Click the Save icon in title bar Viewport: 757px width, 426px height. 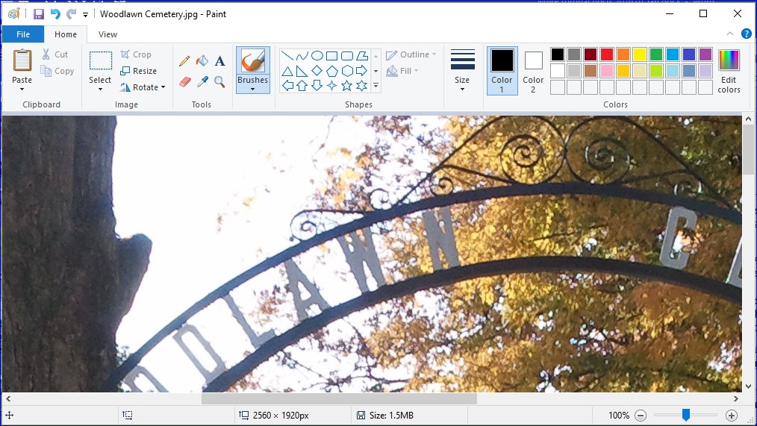[39, 14]
